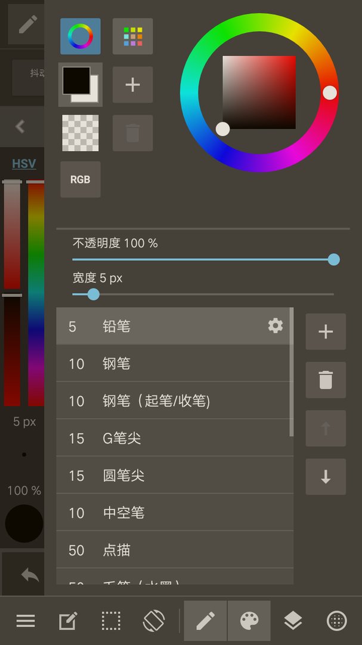Switch to the color wheel picker mode
This screenshot has width=362, height=645.
click(80, 36)
